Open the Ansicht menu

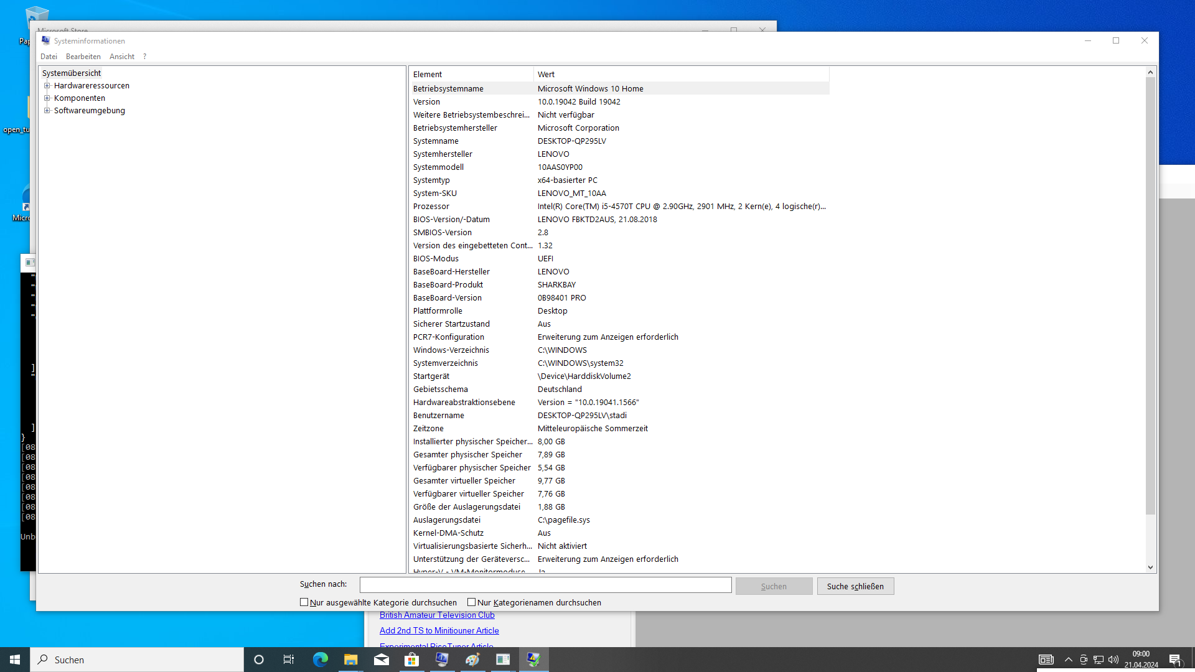[x=122, y=57]
